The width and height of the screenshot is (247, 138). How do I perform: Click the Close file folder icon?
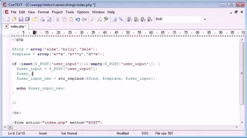(x=34, y=19)
